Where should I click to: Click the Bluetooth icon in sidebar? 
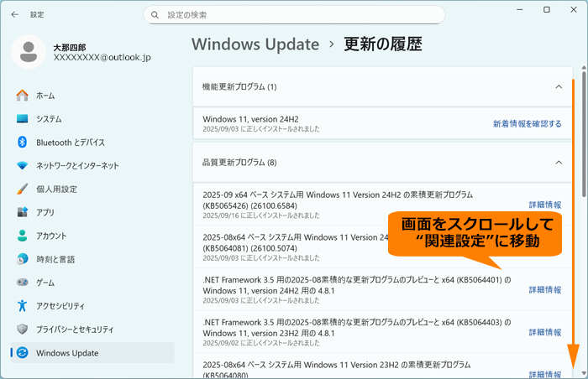[22, 142]
